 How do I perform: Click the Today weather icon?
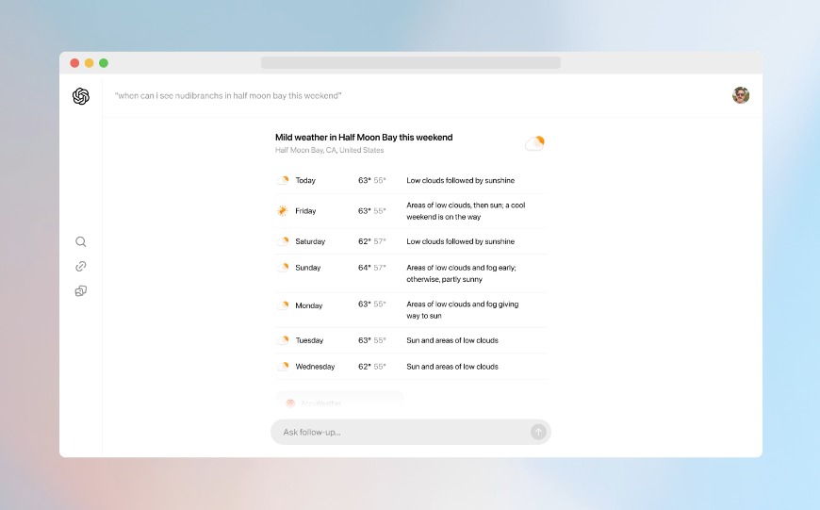[x=283, y=180]
